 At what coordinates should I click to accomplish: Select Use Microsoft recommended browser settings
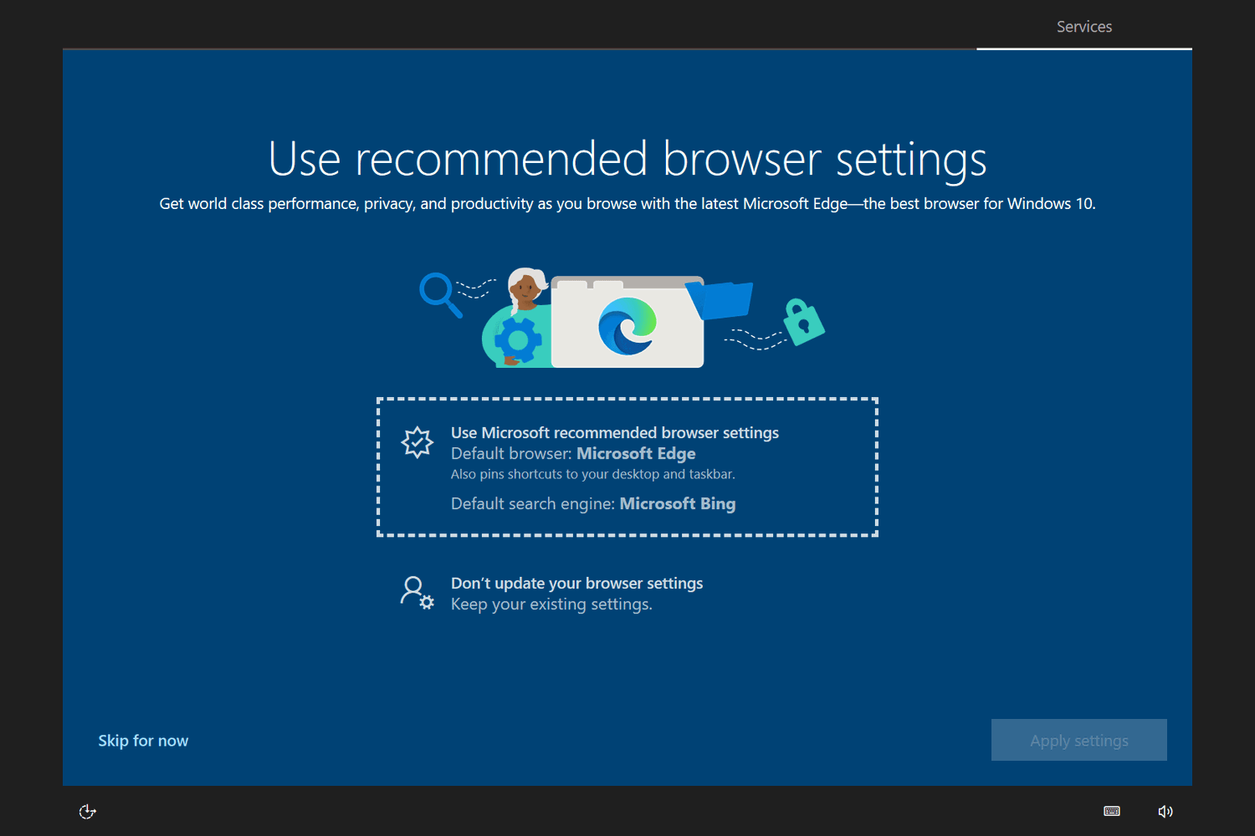[627, 466]
